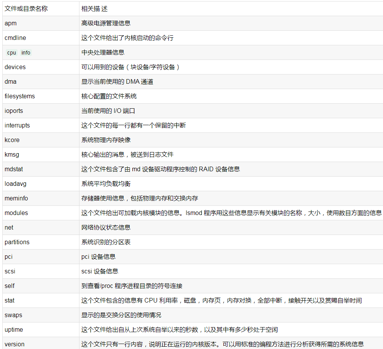Select the 'kcore' cell

click(41, 140)
